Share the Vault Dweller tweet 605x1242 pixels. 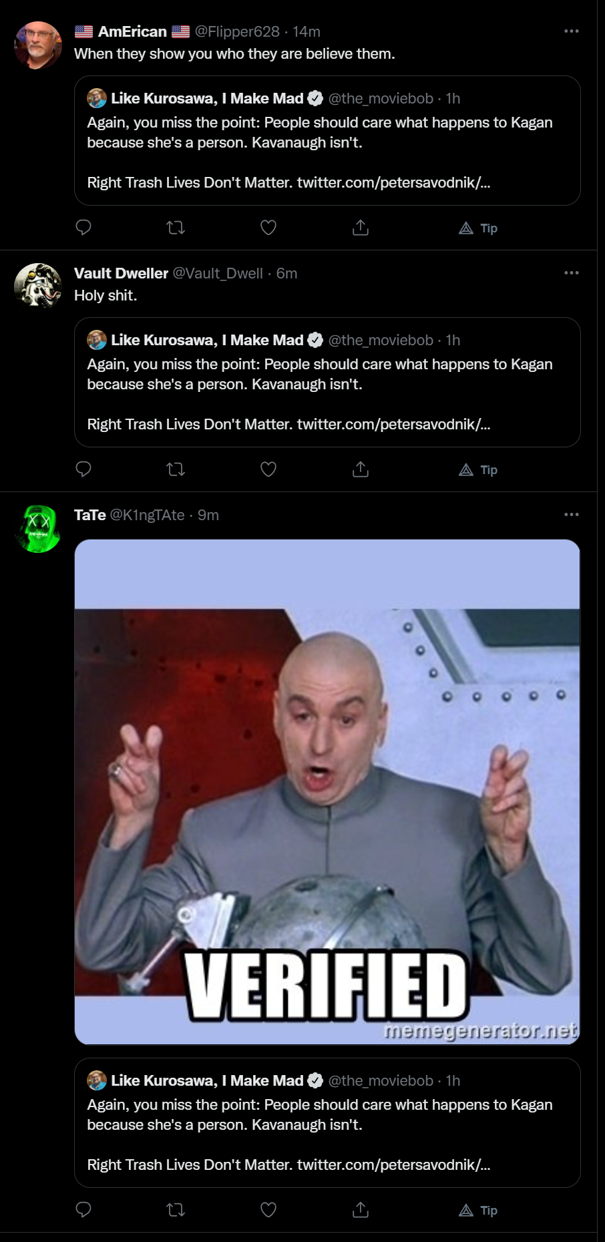361,469
